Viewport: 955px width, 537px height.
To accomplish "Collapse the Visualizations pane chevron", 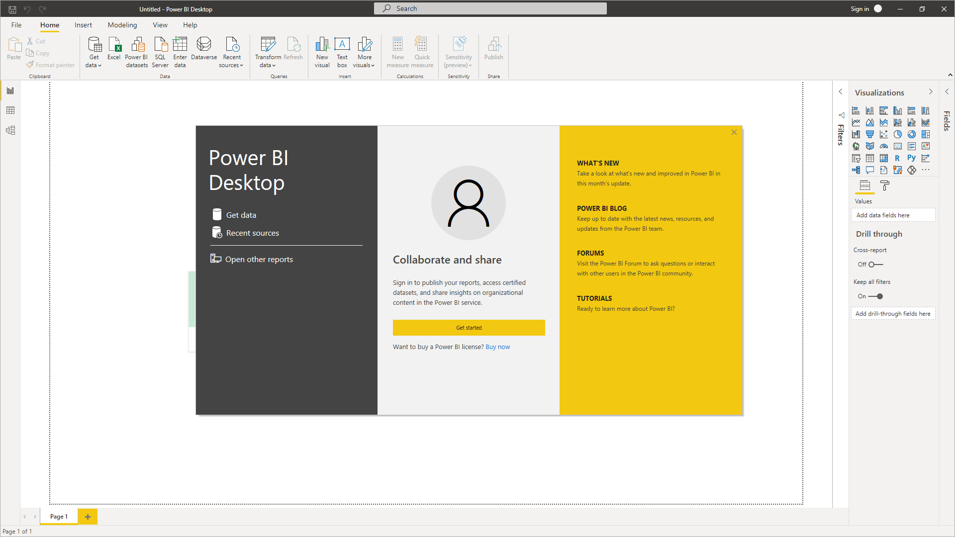I will (931, 91).
